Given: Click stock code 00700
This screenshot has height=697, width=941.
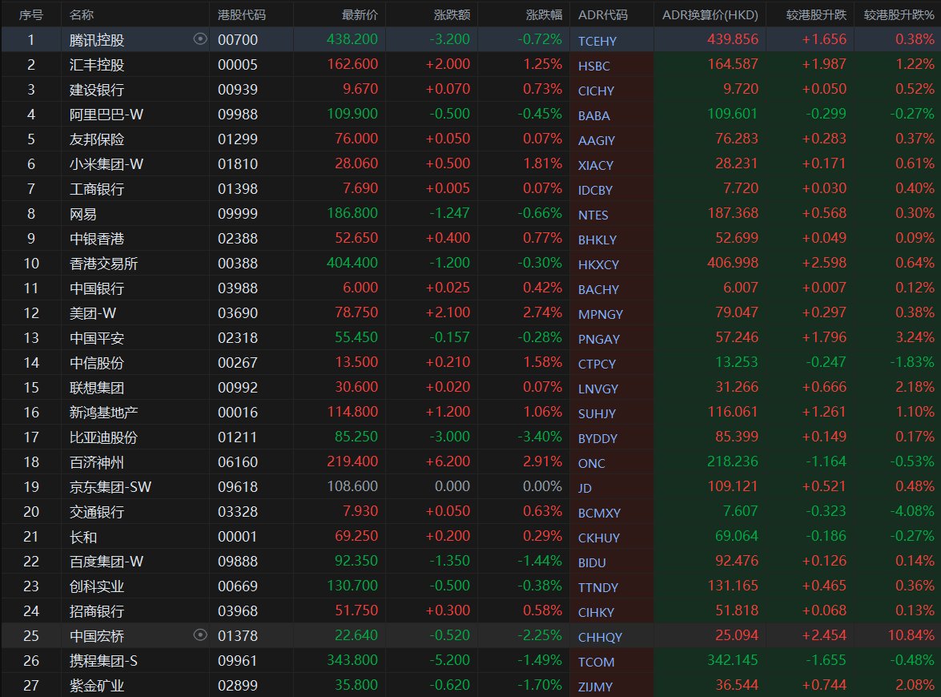Looking at the screenshot, I should (x=238, y=39).
